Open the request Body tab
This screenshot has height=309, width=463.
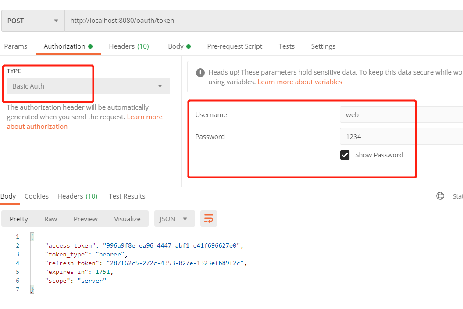click(x=179, y=46)
